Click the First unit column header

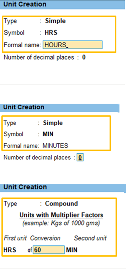coord(15,238)
